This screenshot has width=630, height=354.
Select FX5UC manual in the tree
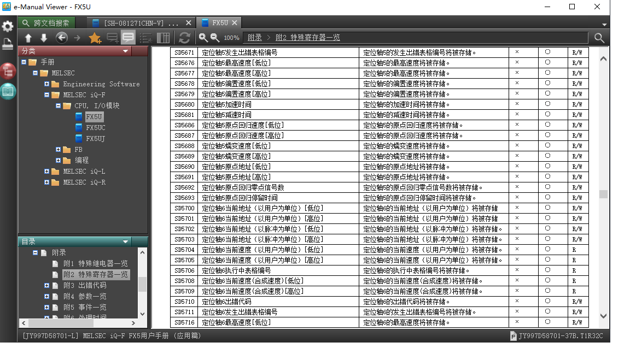click(95, 128)
